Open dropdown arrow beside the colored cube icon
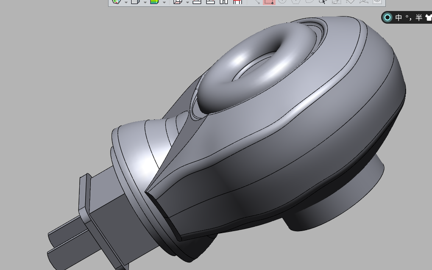The height and width of the screenshot is (270, 432). (164, 2)
